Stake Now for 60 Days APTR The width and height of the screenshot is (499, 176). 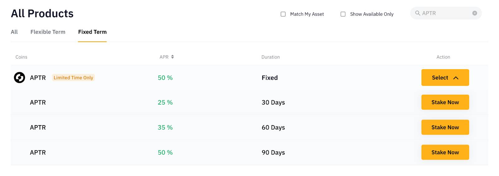[x=445, y=127]
